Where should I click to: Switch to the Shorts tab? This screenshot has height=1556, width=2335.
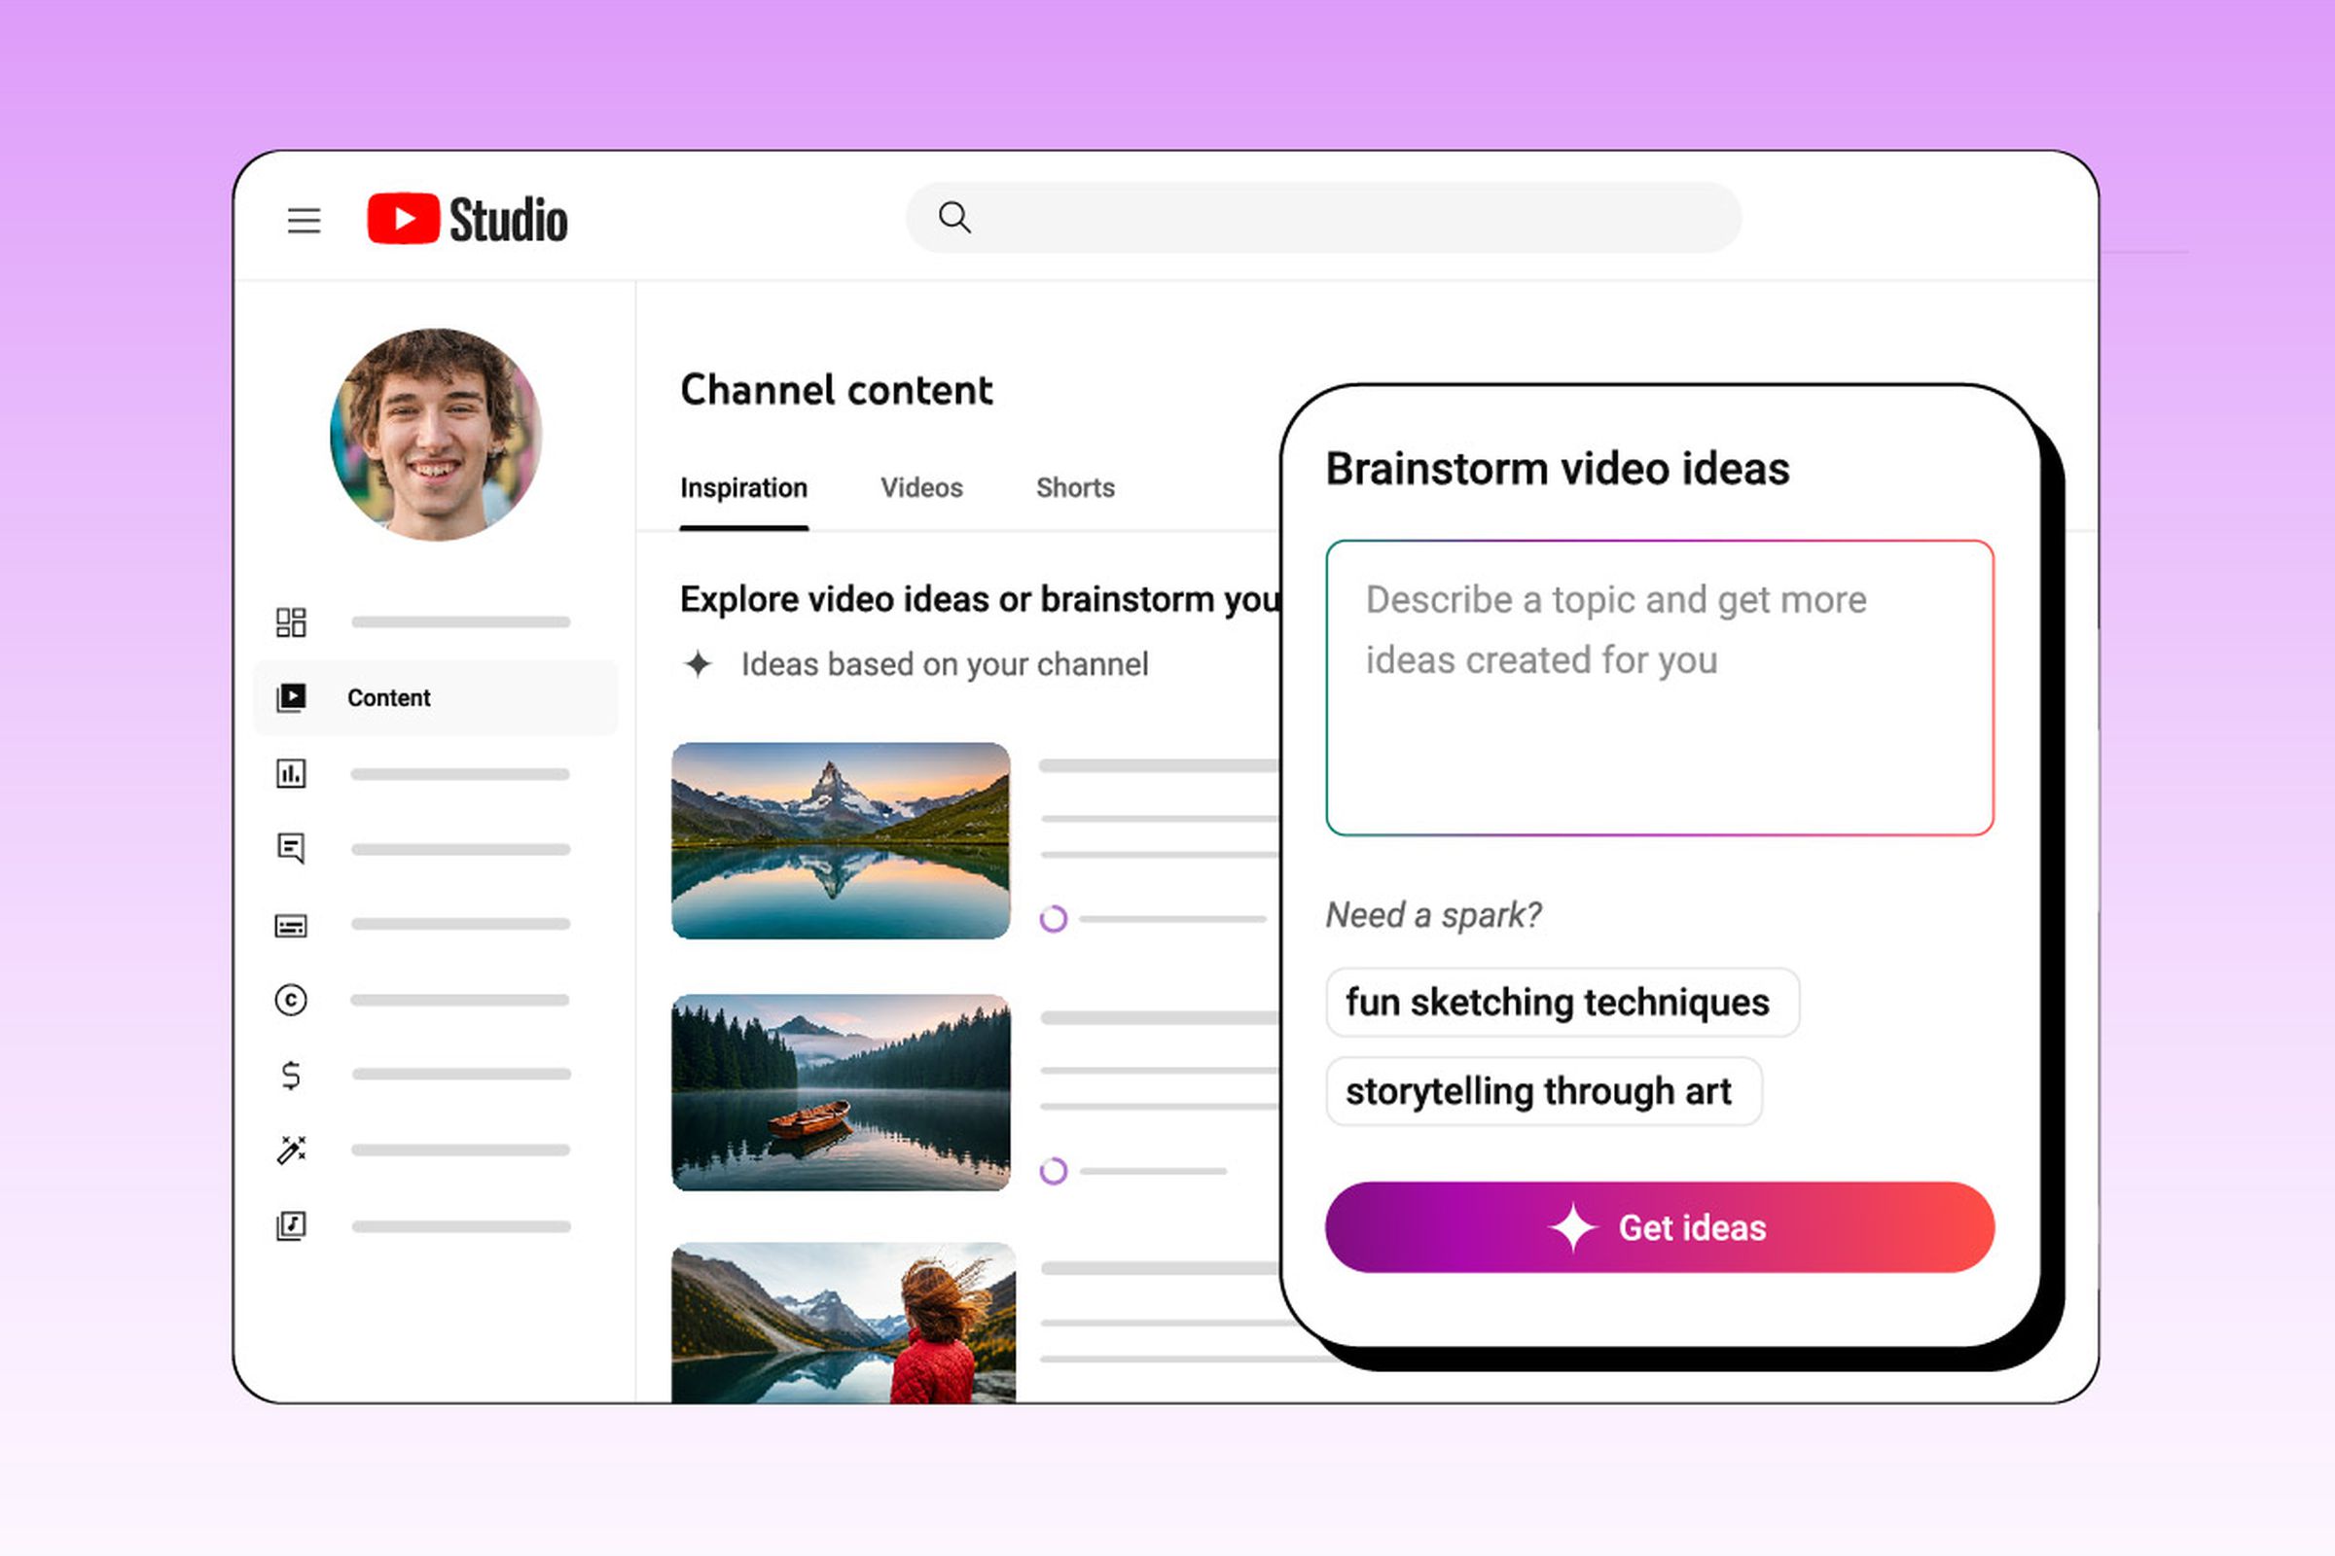click(x=1075, y=488)
